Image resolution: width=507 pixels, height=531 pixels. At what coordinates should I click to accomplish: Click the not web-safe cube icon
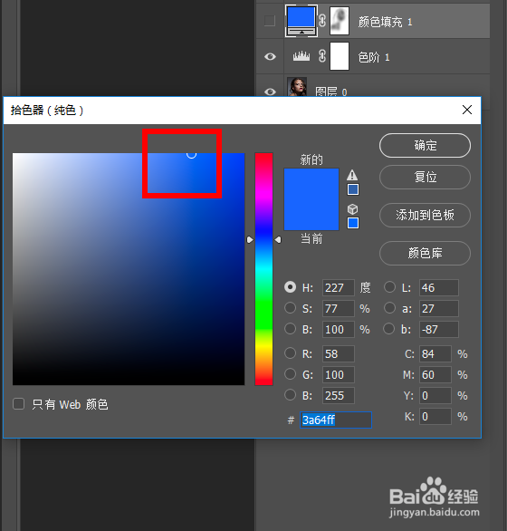coord(352,209)
